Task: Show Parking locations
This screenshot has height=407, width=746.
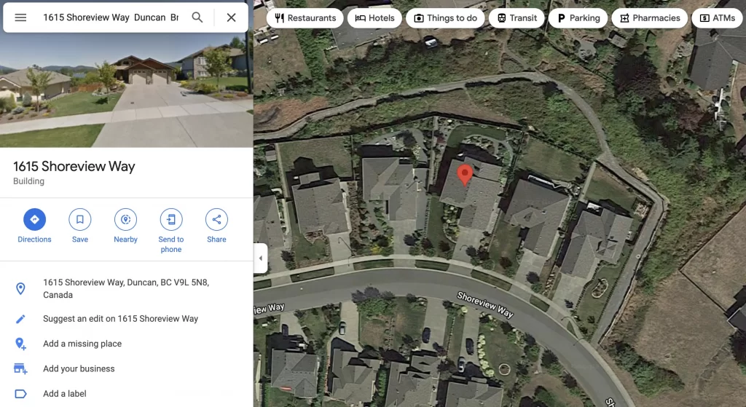Action: point(578,18)
